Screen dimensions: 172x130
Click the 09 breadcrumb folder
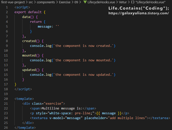click(76, 2)
